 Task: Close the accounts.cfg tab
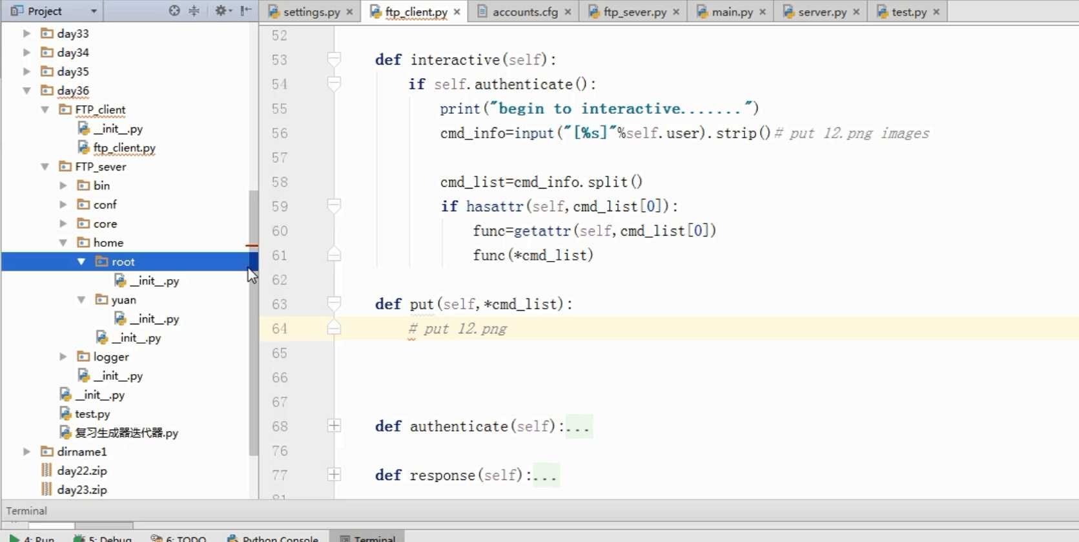coord(568,12)
